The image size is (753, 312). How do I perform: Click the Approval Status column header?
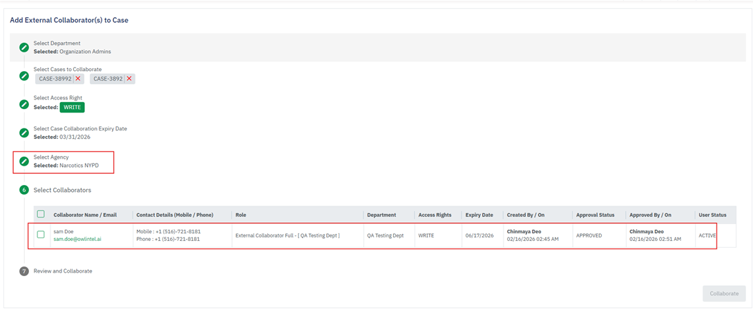595,215
